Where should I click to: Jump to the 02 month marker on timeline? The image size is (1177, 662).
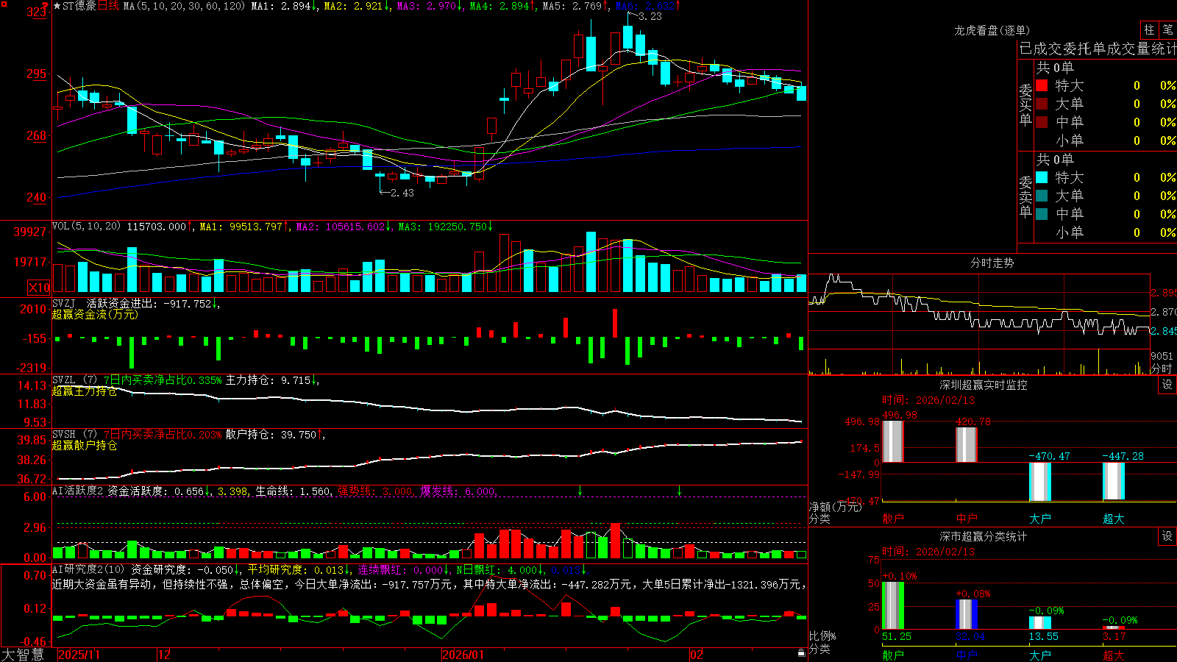tap(697, 655)
